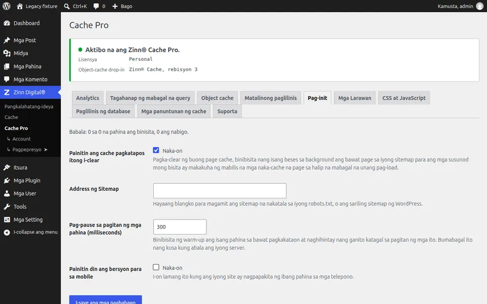Switch to CSS at JavaScript tab
The height and width of the screenshot is (304, 487).
point(404,98)
